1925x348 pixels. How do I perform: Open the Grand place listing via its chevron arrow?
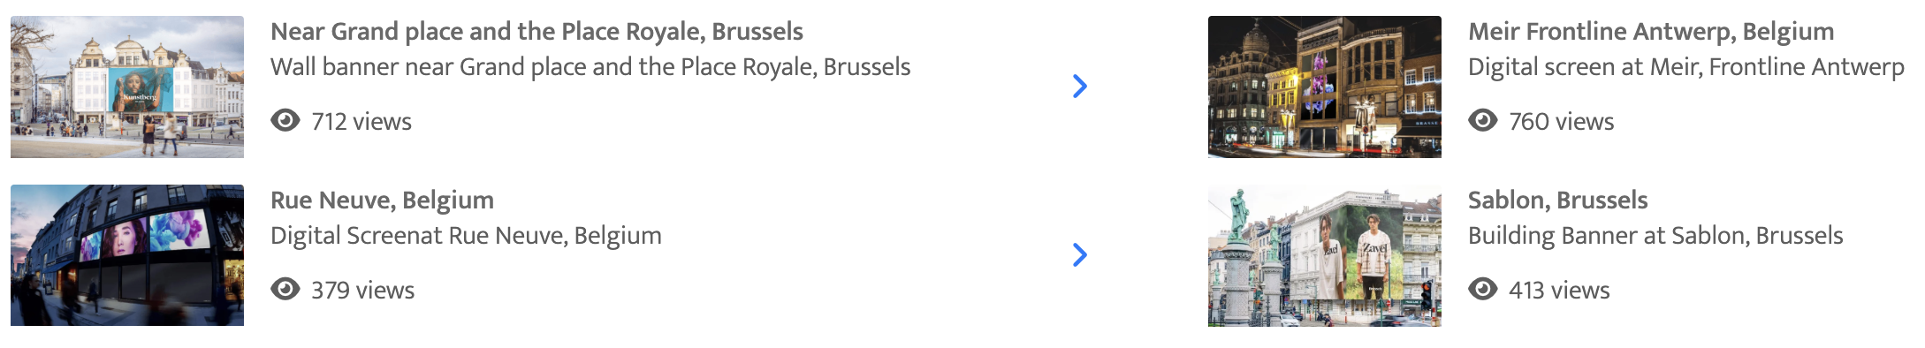click(x=1079, y=86)
